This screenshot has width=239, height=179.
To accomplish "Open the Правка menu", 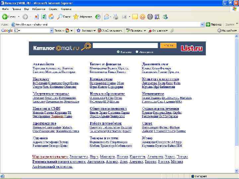I will coord(16,9).
